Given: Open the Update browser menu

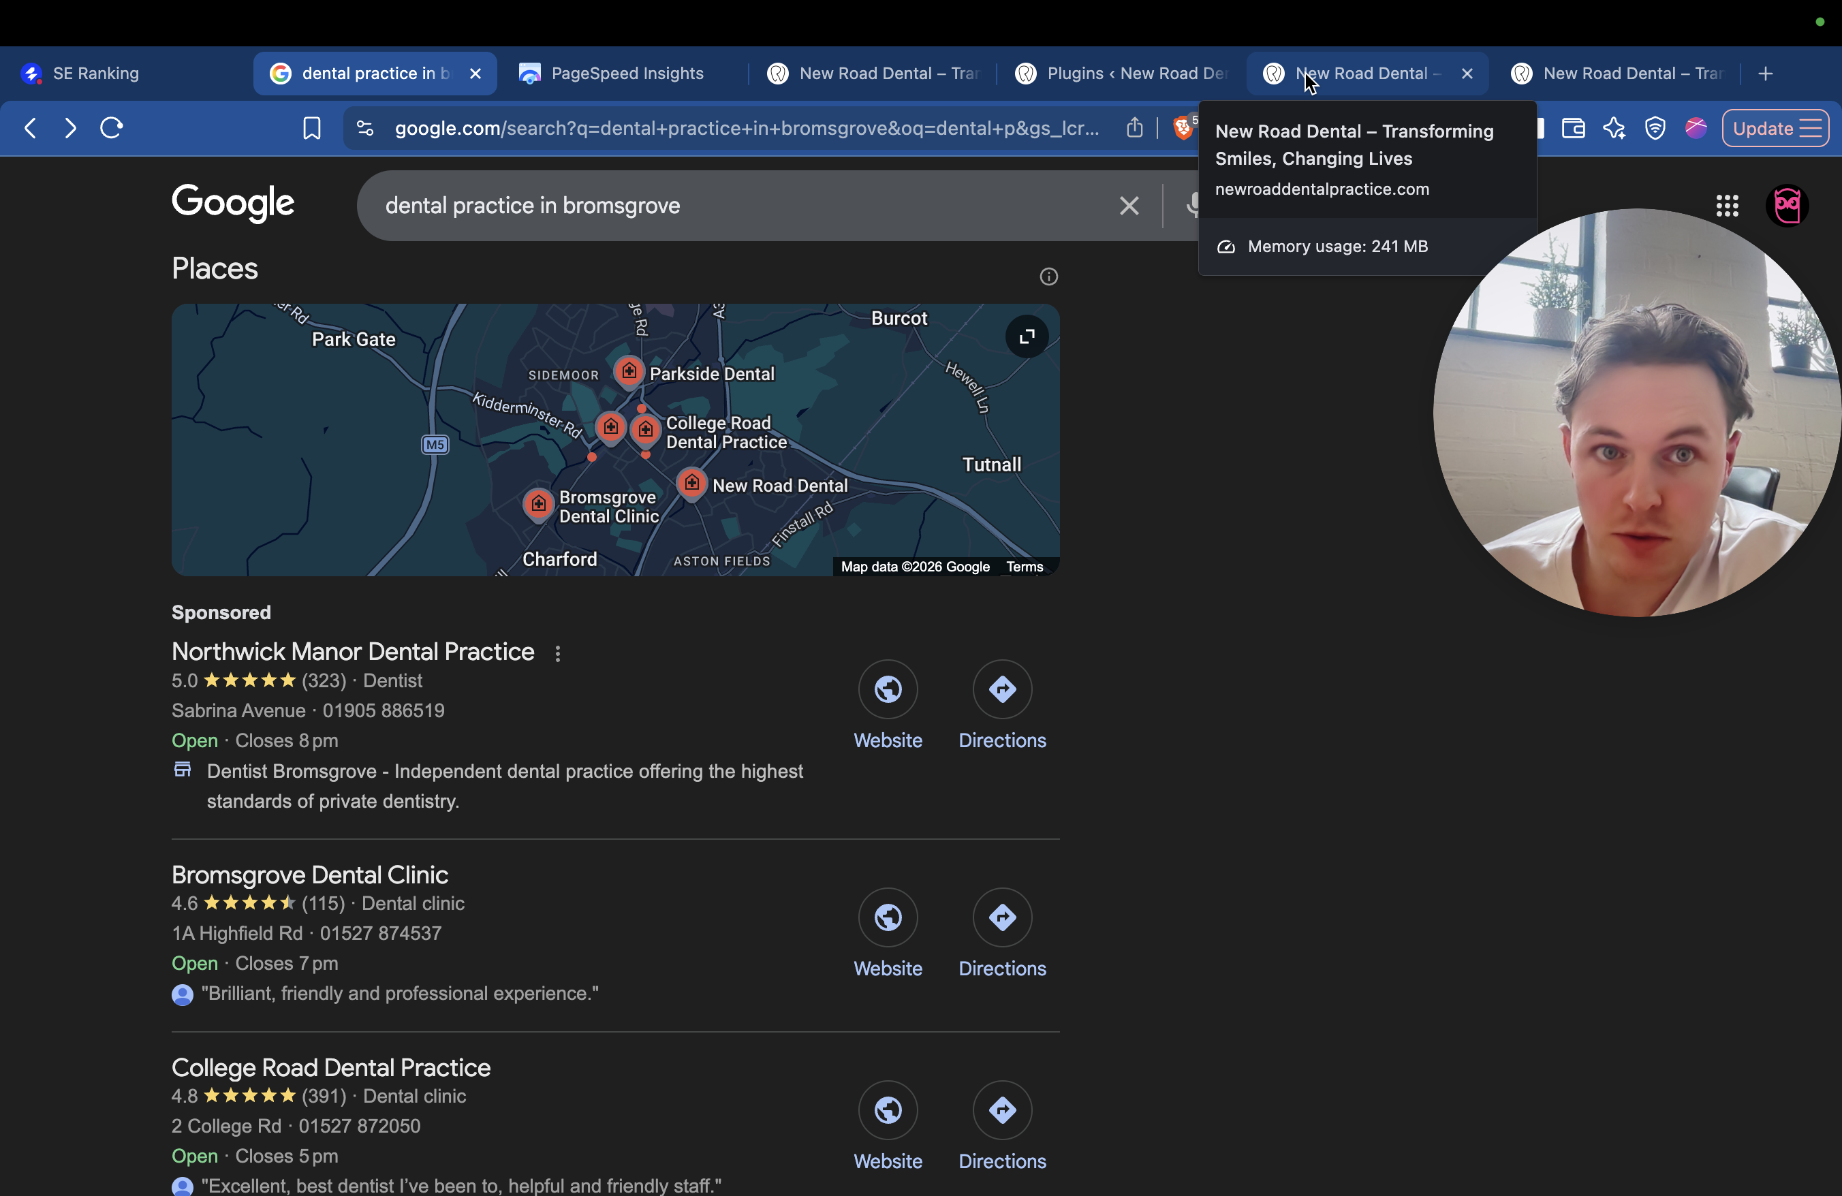Looking at the screenshot, I should [1775, 129].
